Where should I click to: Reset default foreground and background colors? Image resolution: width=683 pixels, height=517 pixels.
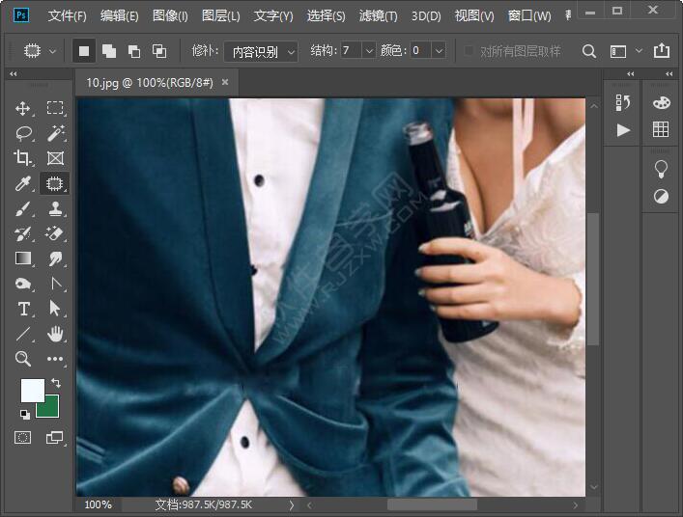[x=25, y=415]
